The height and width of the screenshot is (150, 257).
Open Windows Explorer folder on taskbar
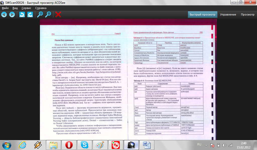point(53,145)
